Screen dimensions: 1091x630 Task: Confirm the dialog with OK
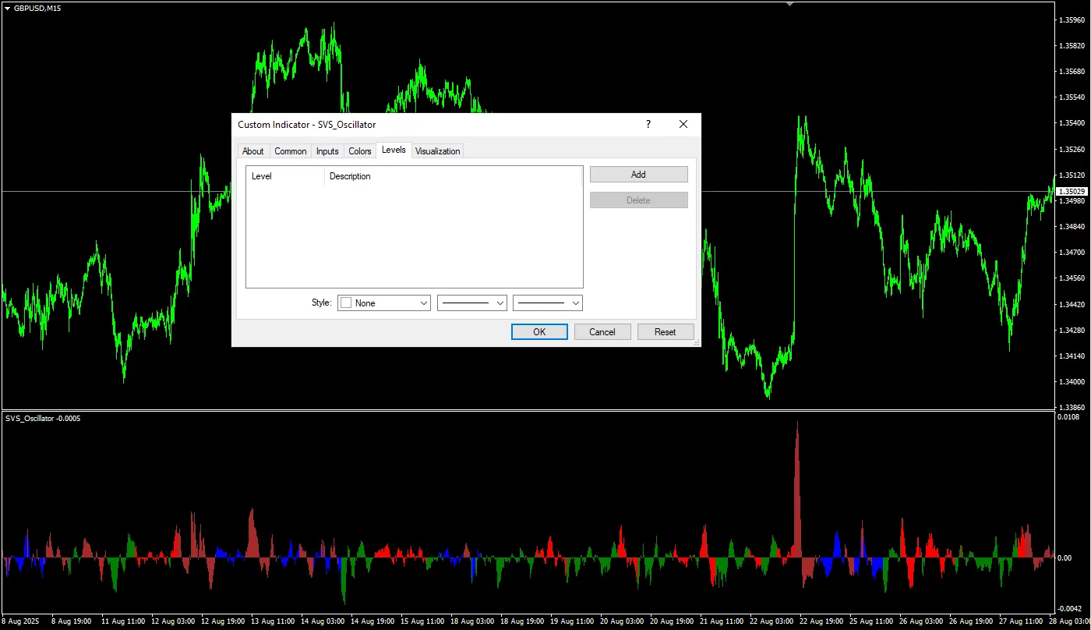(x=539, y=332)
